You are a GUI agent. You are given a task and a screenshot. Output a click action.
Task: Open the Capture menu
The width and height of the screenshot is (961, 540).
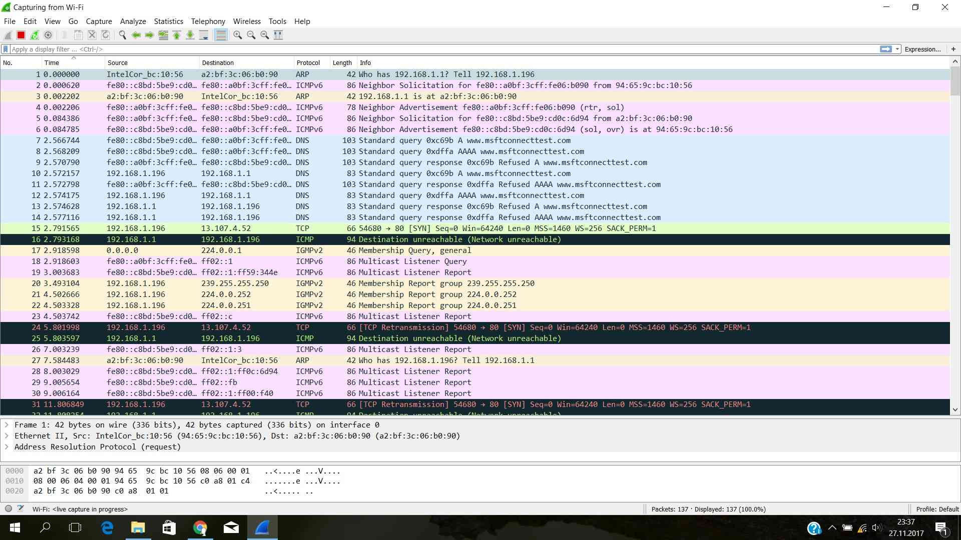tap(99, 21)
